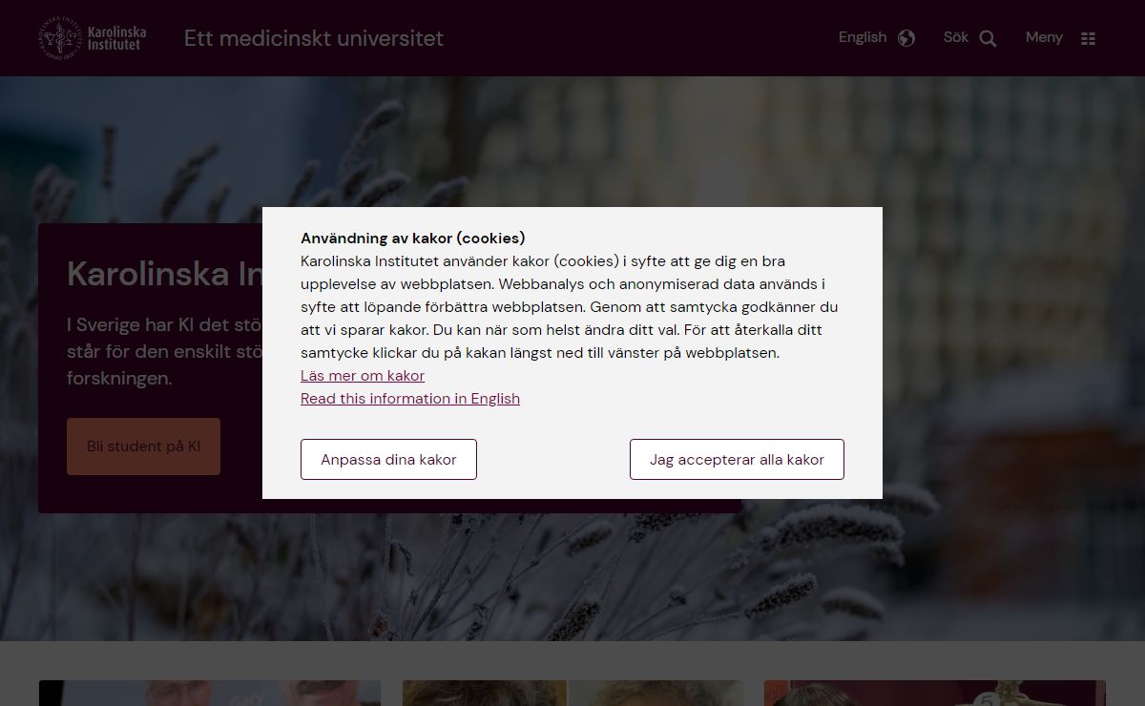Open the Meny menu label
The image size is (1145, 706).
click(1044, 37)
